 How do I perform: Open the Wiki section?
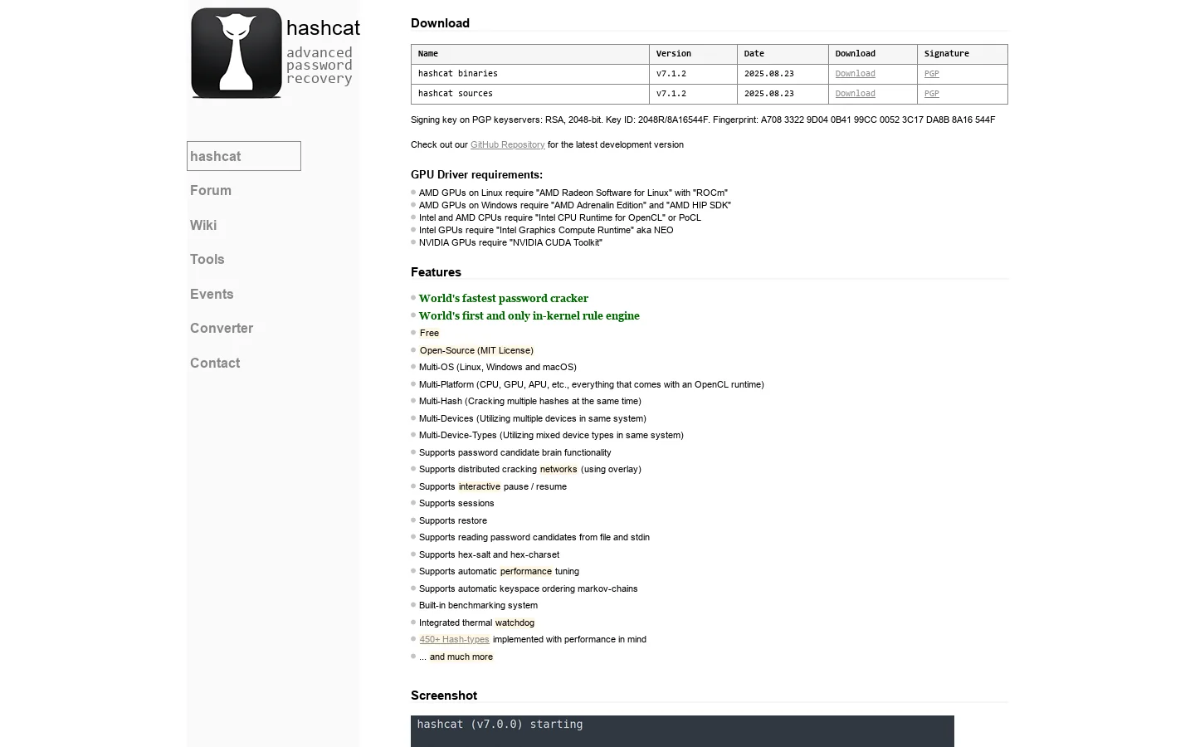click(203, 226)
